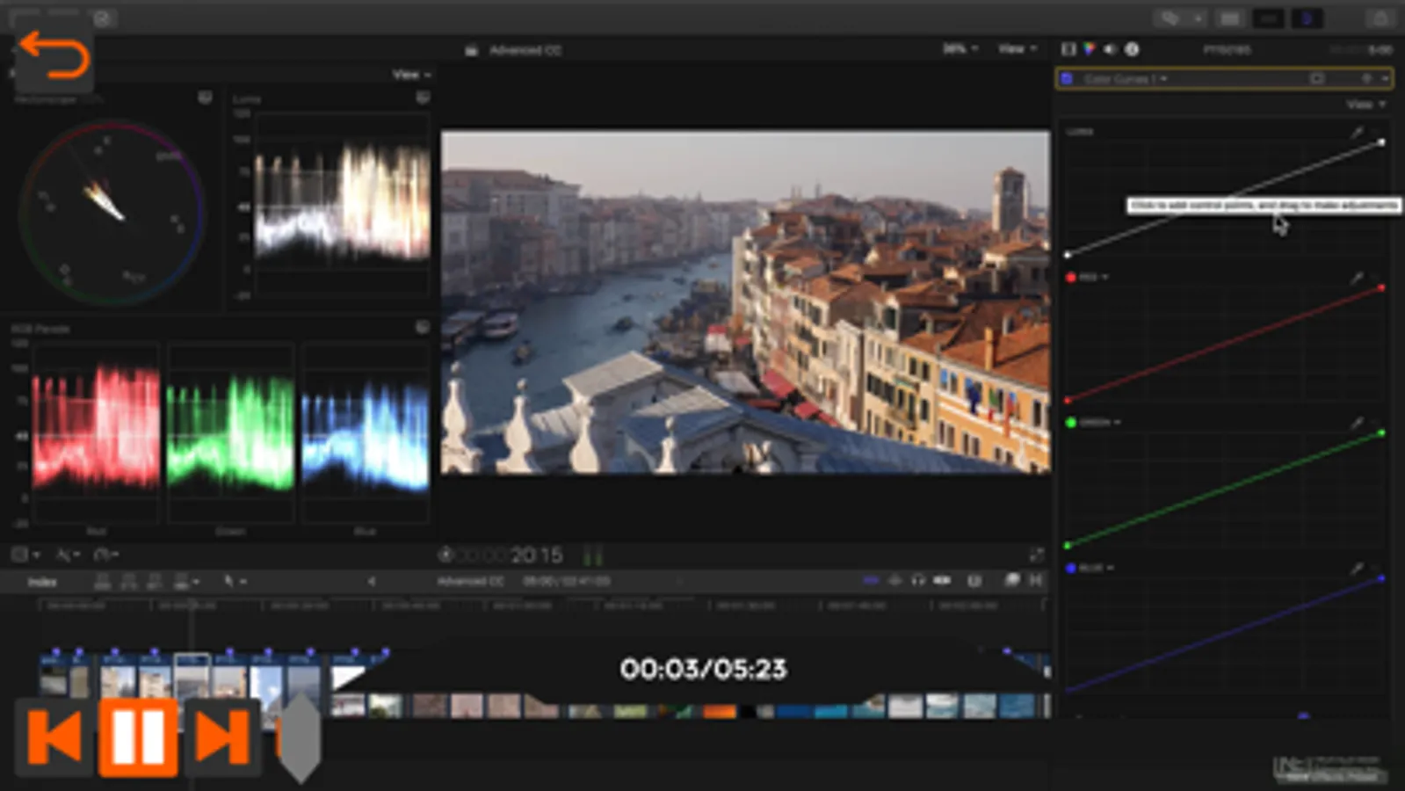Open the Color inspector tab
This screenshot has width=1405, height=791.
tap(1090, 49)
